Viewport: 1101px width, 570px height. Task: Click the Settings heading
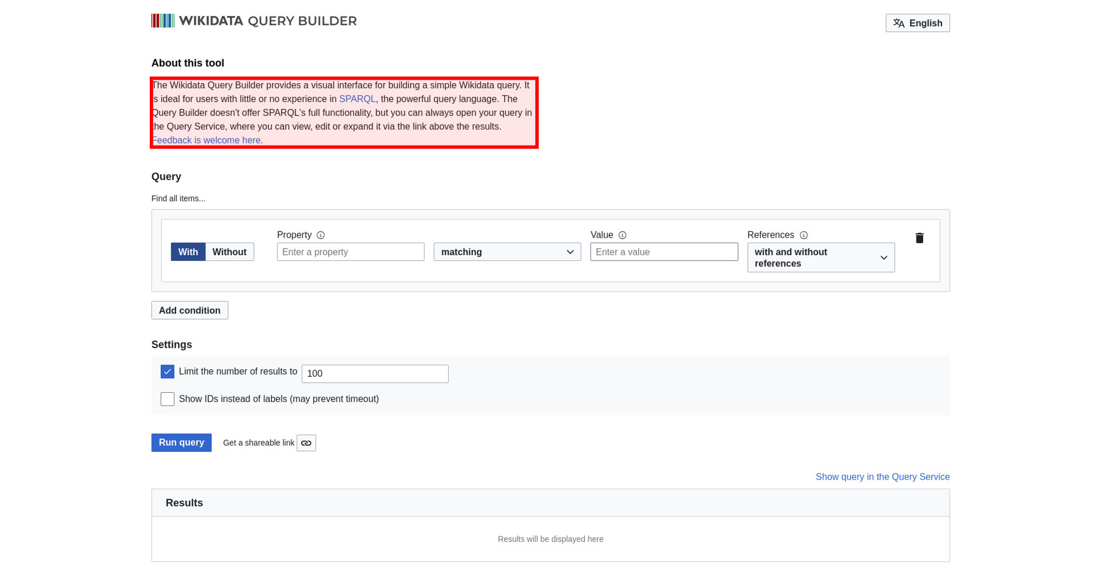click(x=172, y=345)
